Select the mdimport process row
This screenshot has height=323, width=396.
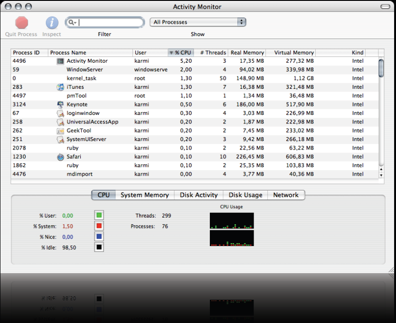[195, 174]
